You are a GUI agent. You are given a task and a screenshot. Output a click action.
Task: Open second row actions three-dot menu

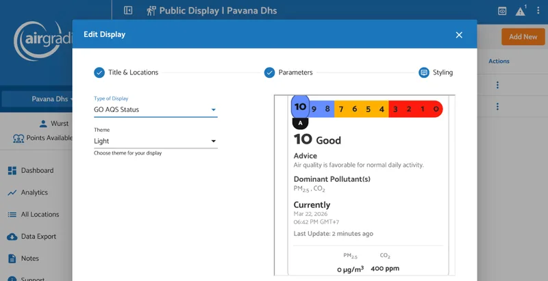(498, 107)
